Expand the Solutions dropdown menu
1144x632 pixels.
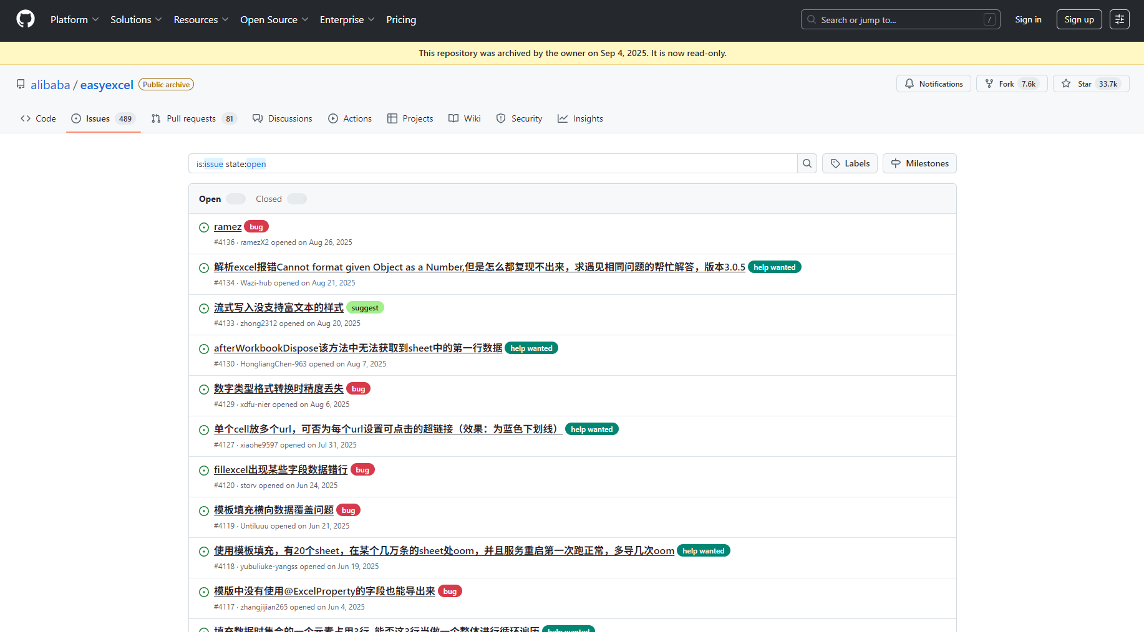tap(135, 19)
